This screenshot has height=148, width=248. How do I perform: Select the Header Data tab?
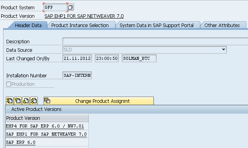point(28,26)
